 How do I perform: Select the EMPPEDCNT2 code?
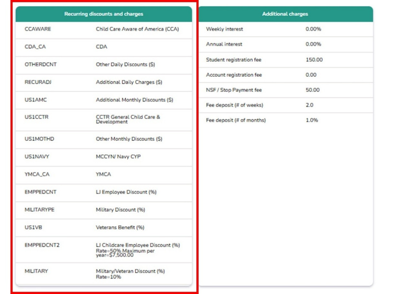coord(42,245)
